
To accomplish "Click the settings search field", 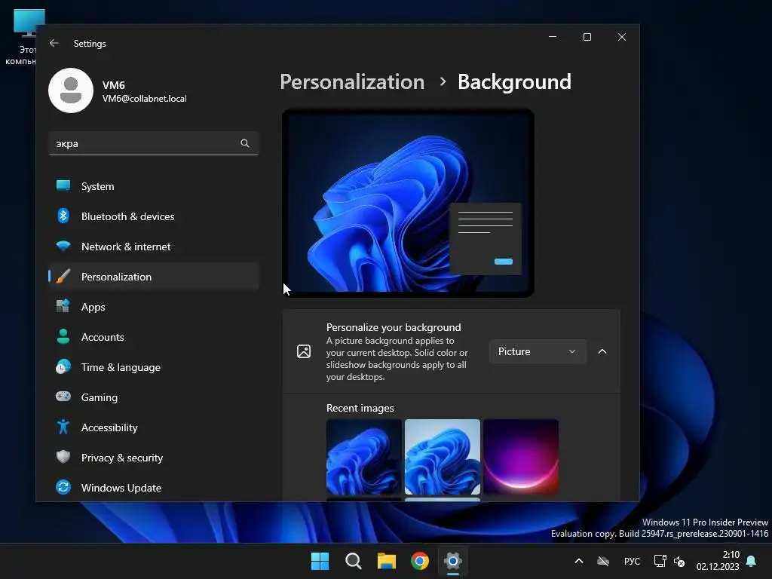I will tap(154, 143).
